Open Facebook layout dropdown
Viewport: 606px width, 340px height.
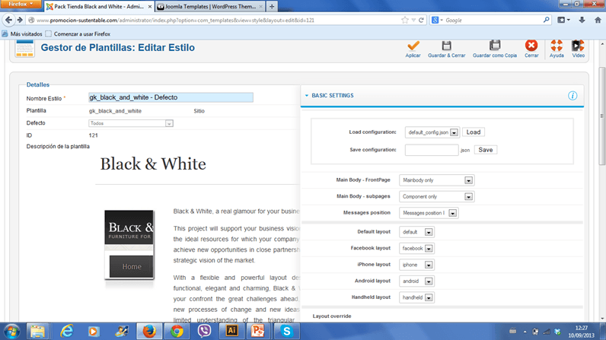tap(416, 249)
